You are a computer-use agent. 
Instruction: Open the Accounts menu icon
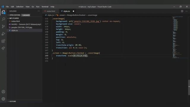(3, 92)
